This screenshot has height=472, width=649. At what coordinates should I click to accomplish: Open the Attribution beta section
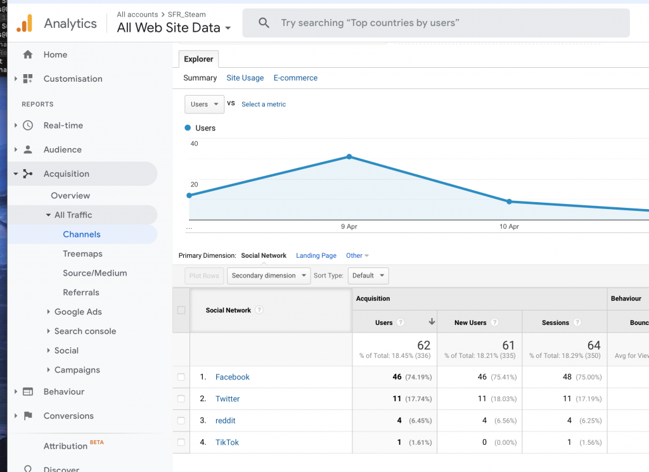65,446
